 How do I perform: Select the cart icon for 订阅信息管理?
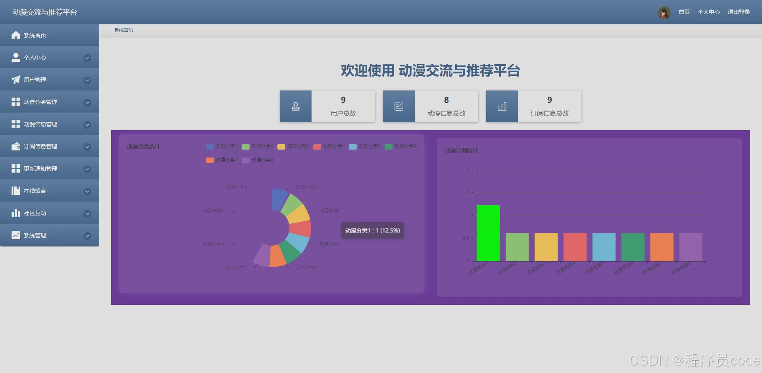click(x=16, y=146)
